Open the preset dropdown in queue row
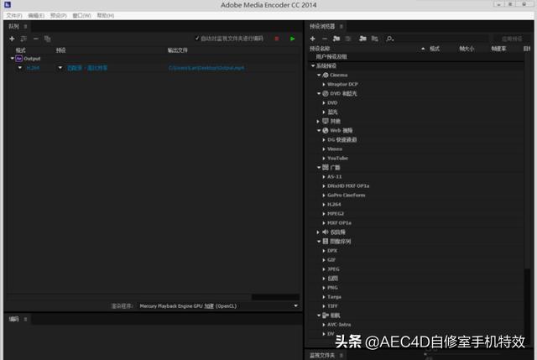This screenshot has width=537, height=360. coord(60,68)
